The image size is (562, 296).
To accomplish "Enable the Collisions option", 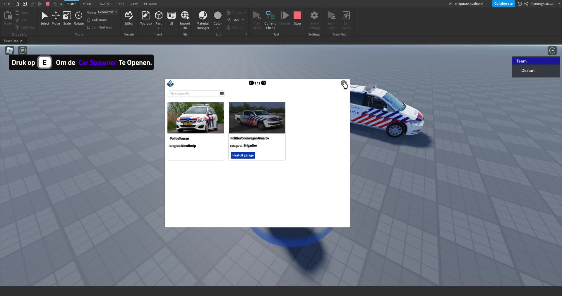I will (89, 20).
